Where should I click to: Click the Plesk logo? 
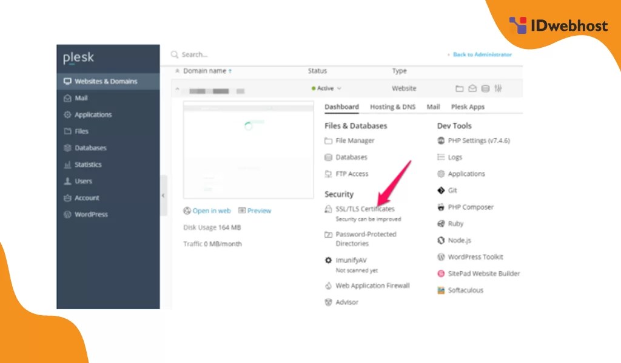[x=78, y=57]
